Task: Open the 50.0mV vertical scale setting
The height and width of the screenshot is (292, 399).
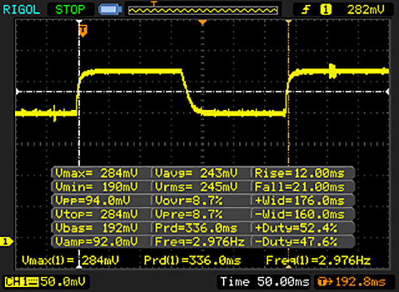Action: [x=58, y=283]
